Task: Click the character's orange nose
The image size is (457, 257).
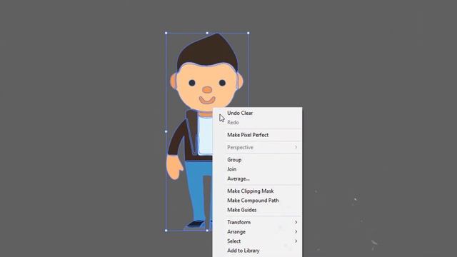Action: 207,90
